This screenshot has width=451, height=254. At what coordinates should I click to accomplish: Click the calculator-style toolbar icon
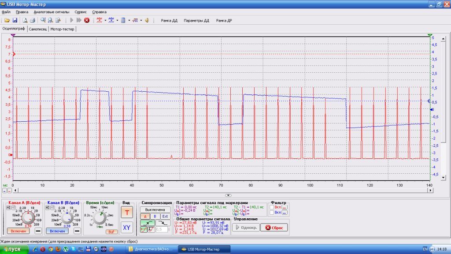123,20
